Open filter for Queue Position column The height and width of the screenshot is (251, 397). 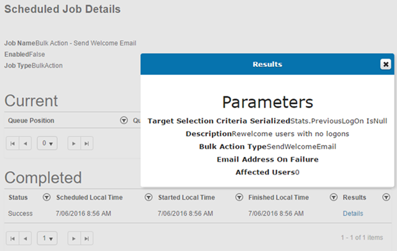coord(124,120)
